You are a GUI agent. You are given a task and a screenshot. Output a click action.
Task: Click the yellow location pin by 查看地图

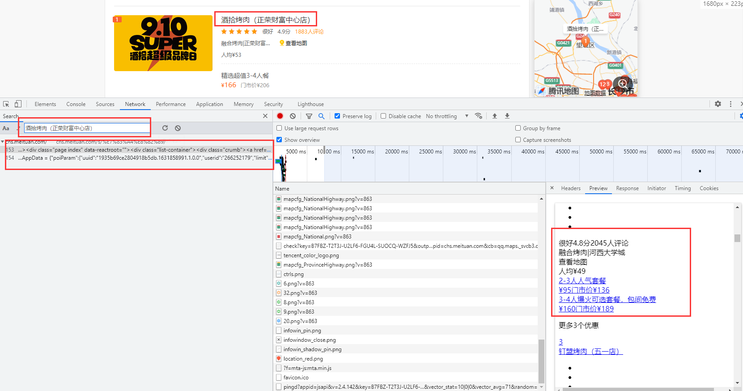coord(282,43)
